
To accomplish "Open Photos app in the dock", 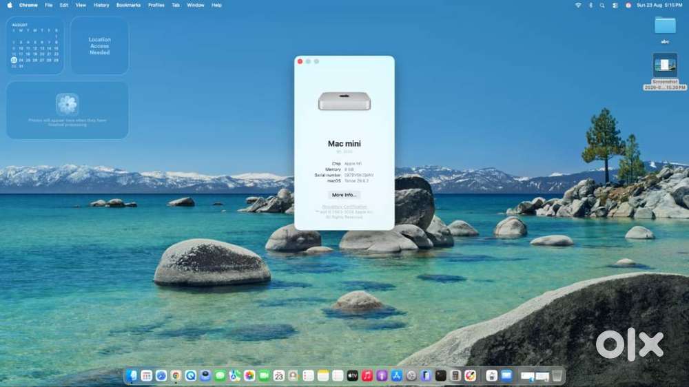I will (x=249, y=375).
